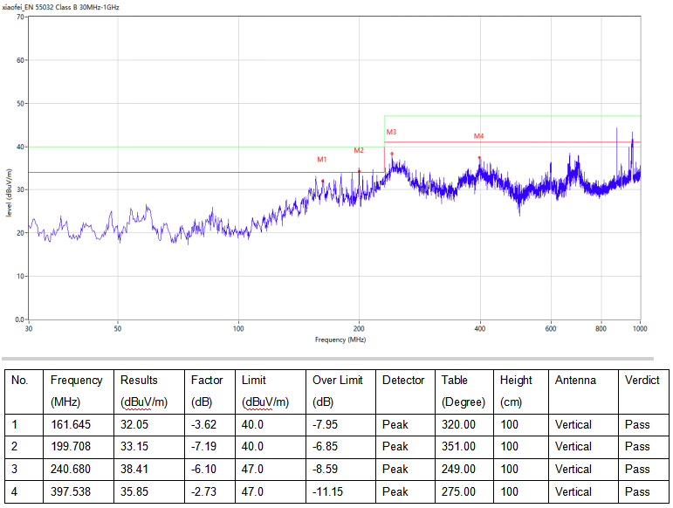This screenshot has width=673, height=508.
Task: Click the 'Results (dBuV/m)' table header
Action: [149, 392]
